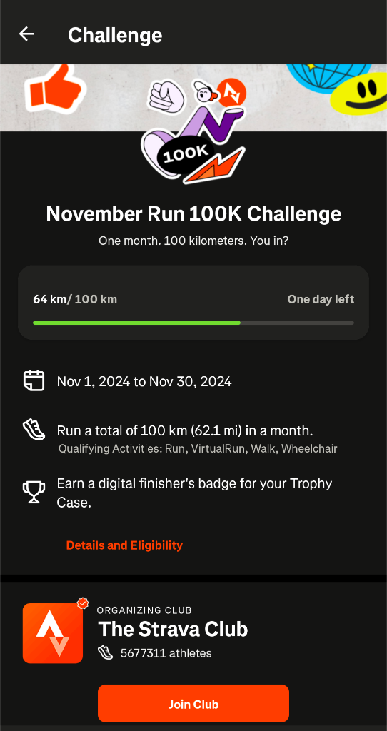The image size is (387, 731).
Task: Click the calendar icon beside the dates
Action: click(34, 381)
